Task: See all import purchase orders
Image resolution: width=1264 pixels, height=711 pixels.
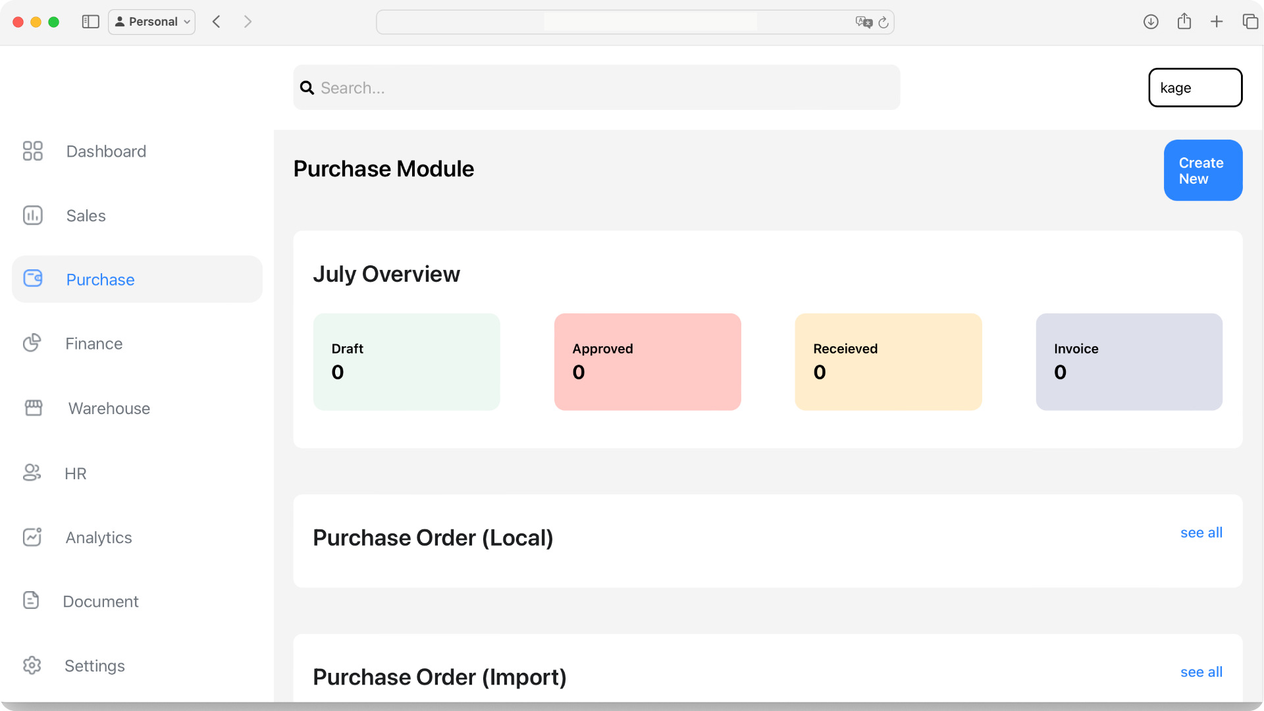Action: [1201, 672]
